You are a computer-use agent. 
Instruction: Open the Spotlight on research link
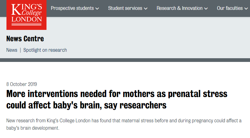45,50
